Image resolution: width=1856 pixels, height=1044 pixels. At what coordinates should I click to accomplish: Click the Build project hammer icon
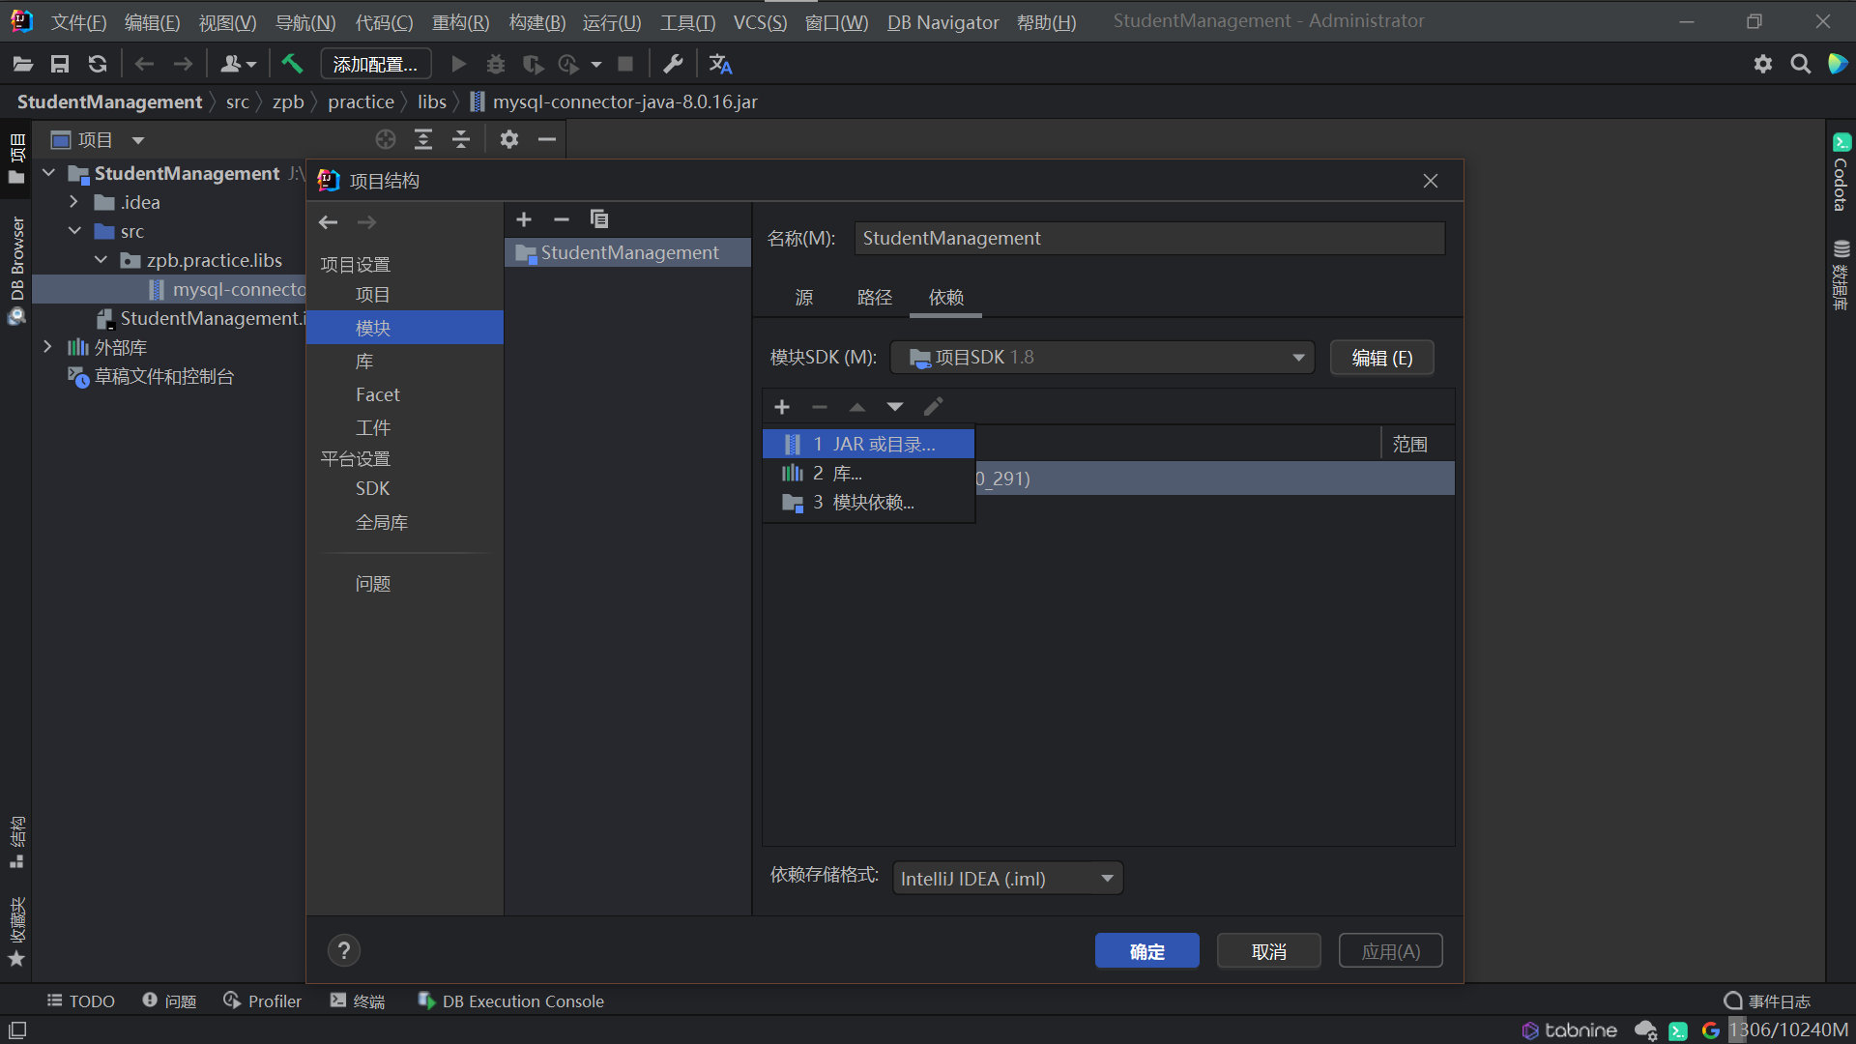(x=291, y=64)
